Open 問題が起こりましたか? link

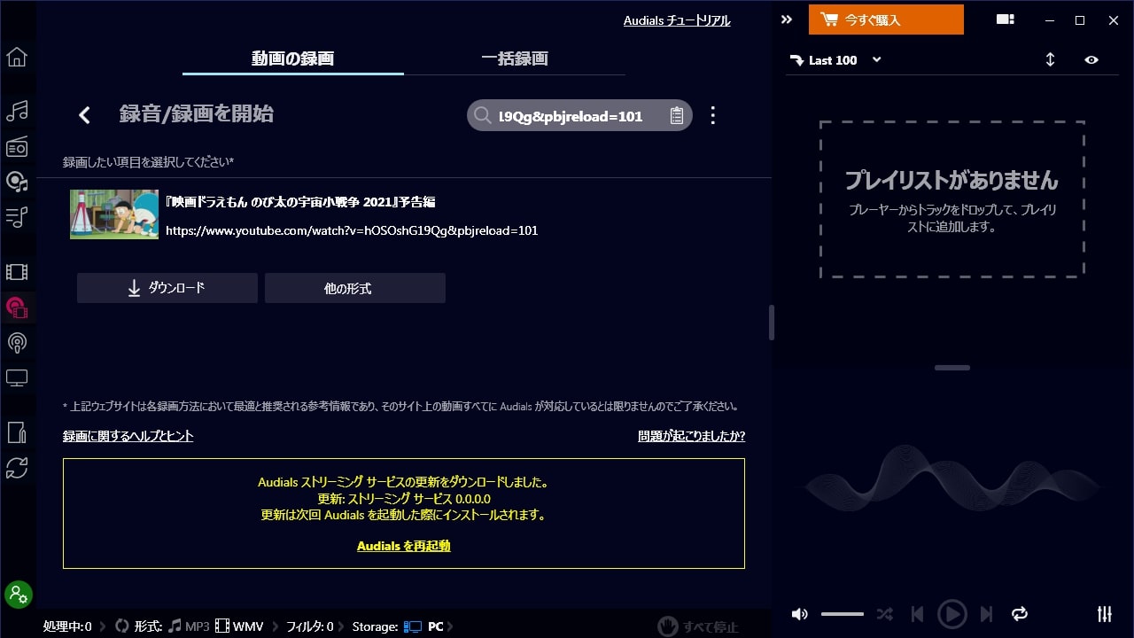coord(692,436)
